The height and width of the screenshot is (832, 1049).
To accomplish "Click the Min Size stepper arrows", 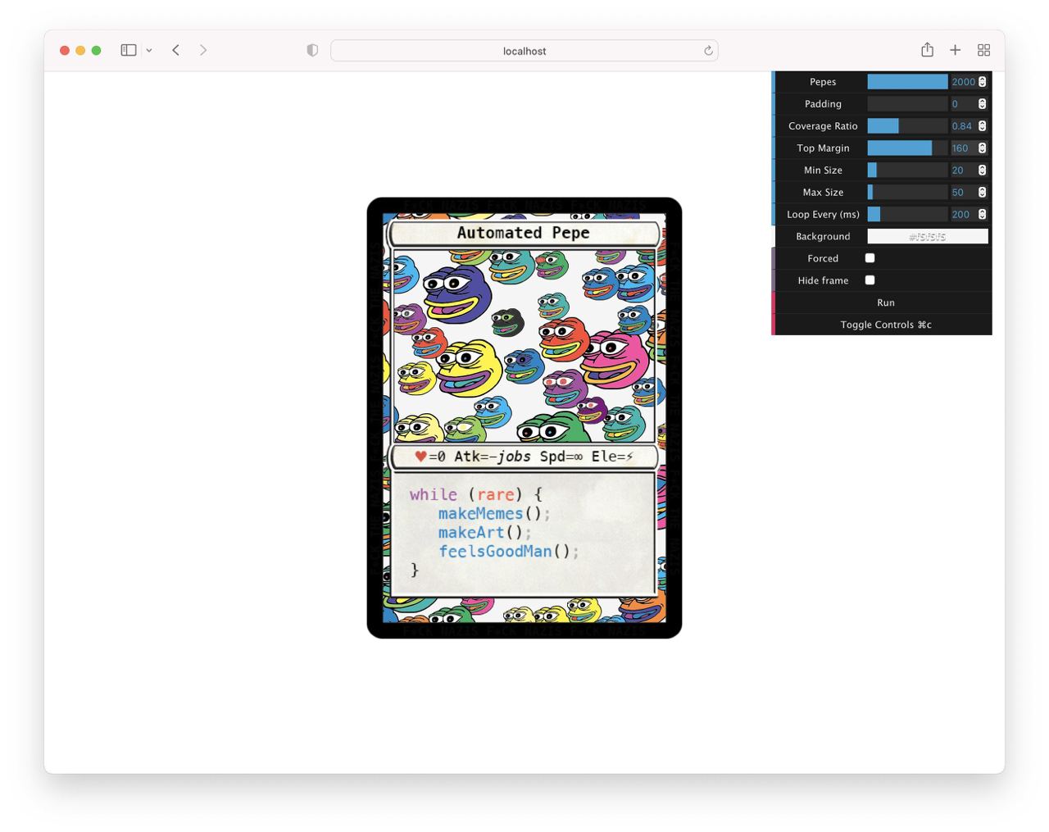I will click(x=982, y=170).
